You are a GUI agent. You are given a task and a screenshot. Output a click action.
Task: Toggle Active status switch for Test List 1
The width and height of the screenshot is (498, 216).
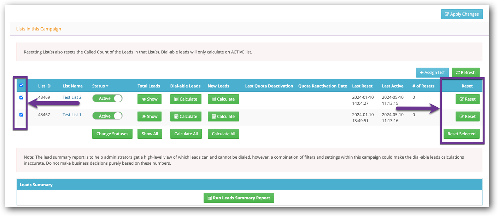pos(107,116)
